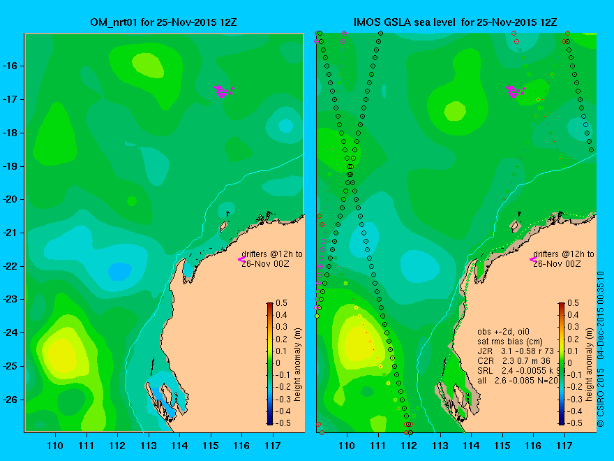The height and width of the screenshot is (461, 614).
Task: Click the J2R statistics row
Action: click(516, 351)
